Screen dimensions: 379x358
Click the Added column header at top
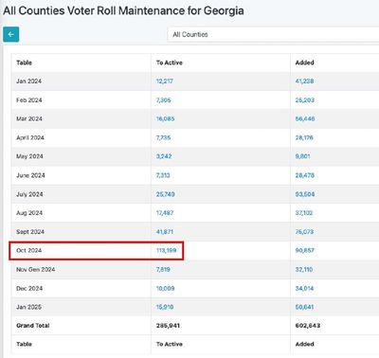(304, 63)
